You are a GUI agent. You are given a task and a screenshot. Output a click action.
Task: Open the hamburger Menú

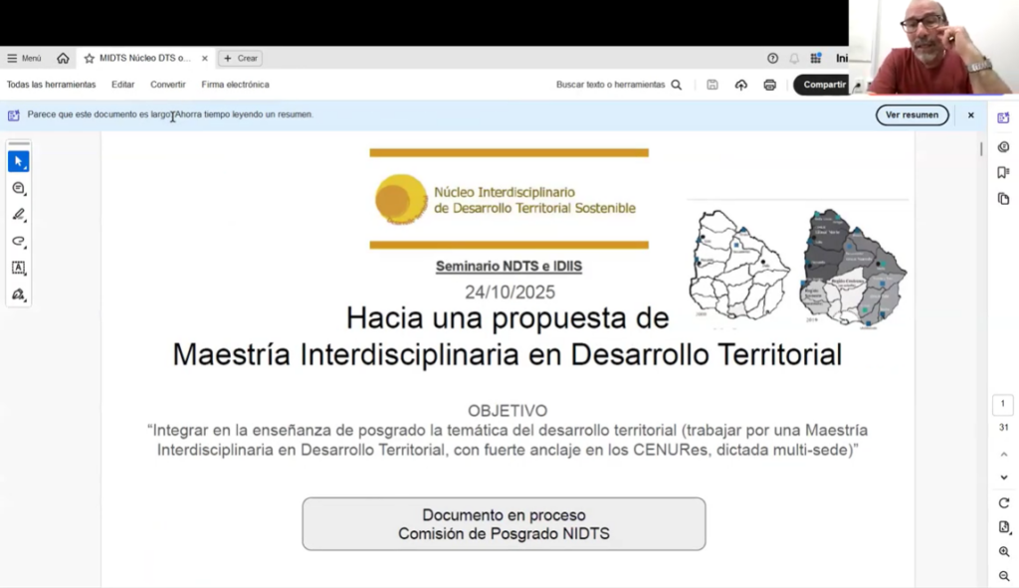coord(24,58)
